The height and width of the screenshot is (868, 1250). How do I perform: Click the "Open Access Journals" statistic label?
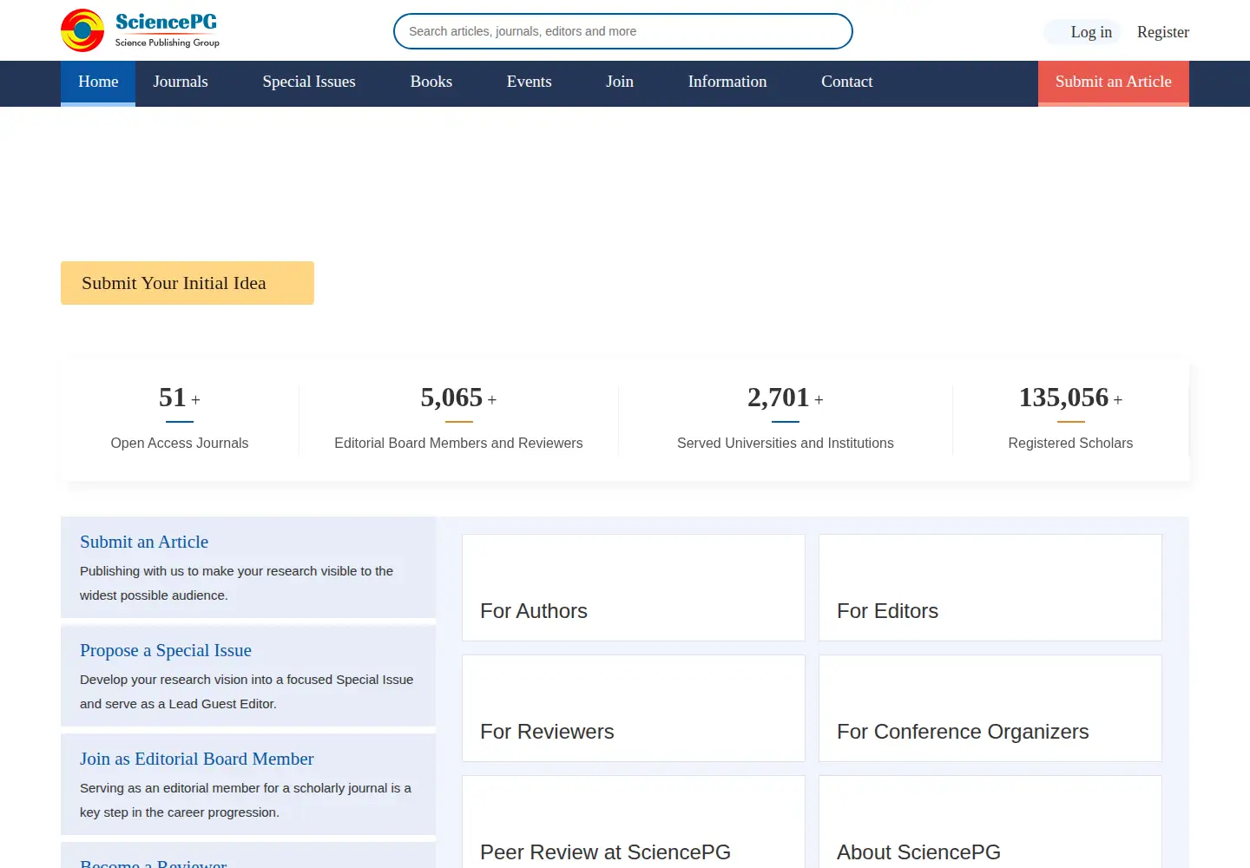pyautogui.click(x=180, y=444)
